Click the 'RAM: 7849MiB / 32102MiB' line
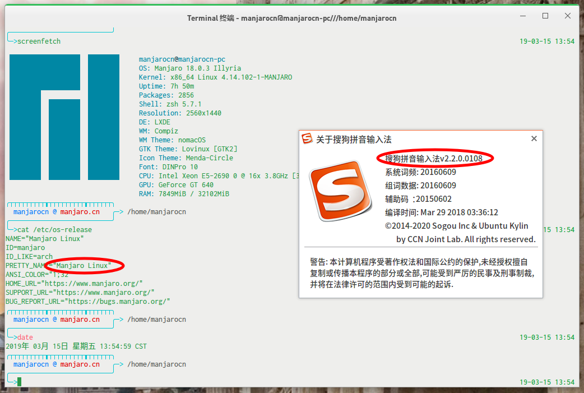Viewport: 584px width, 393px height. (184, 193)
